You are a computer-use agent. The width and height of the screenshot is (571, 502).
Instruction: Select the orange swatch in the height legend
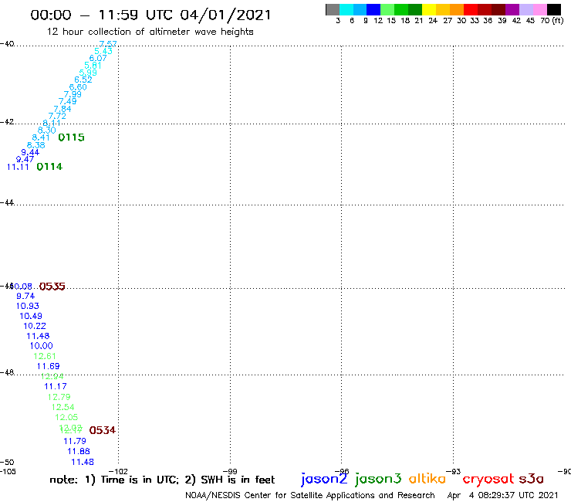click(457, 9)
